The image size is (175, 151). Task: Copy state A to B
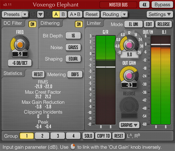click(x=75, y=14)
